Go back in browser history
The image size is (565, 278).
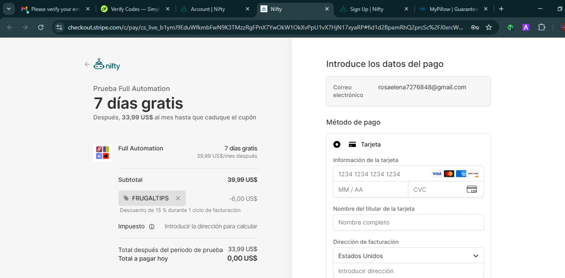pyautogui.click(x=10, y=27)
